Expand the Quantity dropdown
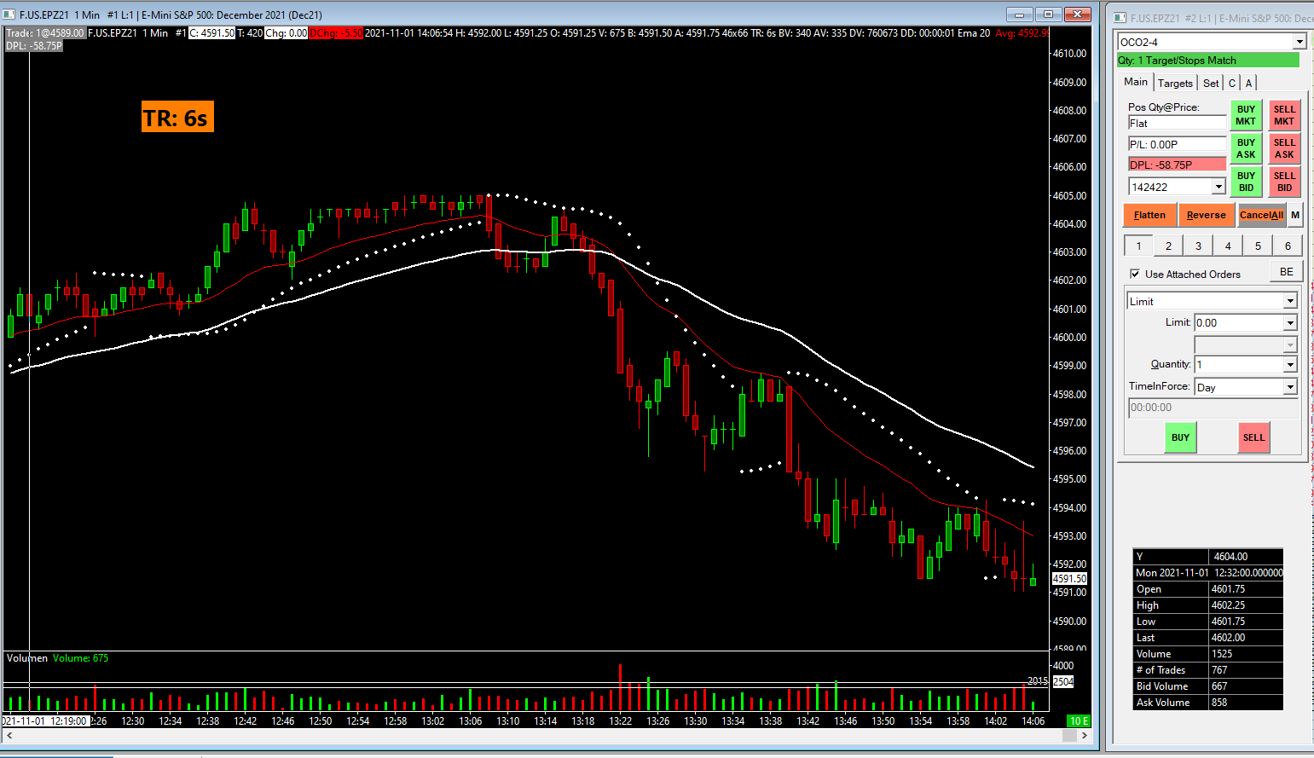The image size is (1314, 758). pyautogui.click(x=1290, y=364)
